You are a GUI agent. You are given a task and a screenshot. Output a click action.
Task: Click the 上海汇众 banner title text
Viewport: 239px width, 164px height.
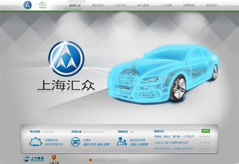point(66,85)
